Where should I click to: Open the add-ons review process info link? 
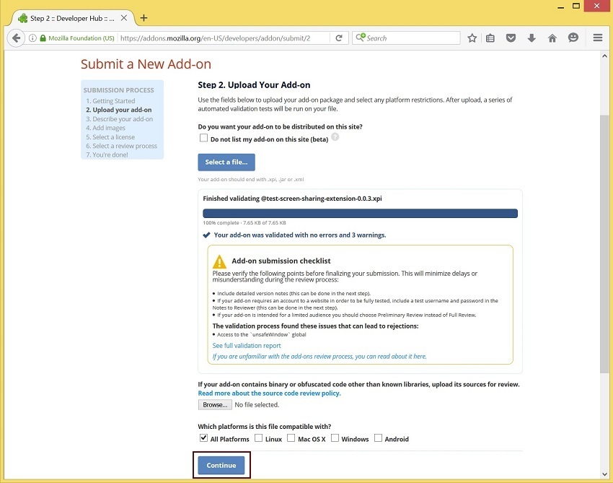pyautogui.click(x=319, y=357)
